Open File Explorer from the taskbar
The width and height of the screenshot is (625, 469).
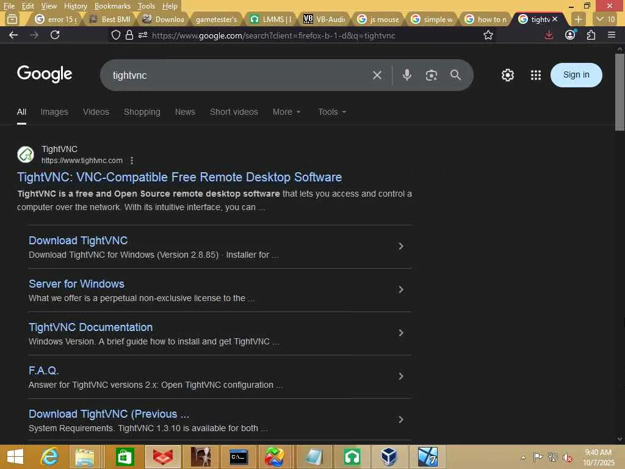(84, 457)
